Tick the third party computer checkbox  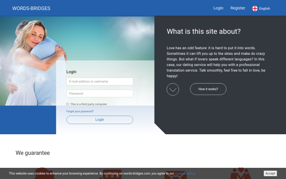point(67,104)
